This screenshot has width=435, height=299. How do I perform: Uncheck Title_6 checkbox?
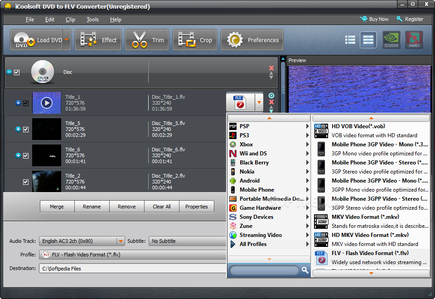tap(26, 155)
